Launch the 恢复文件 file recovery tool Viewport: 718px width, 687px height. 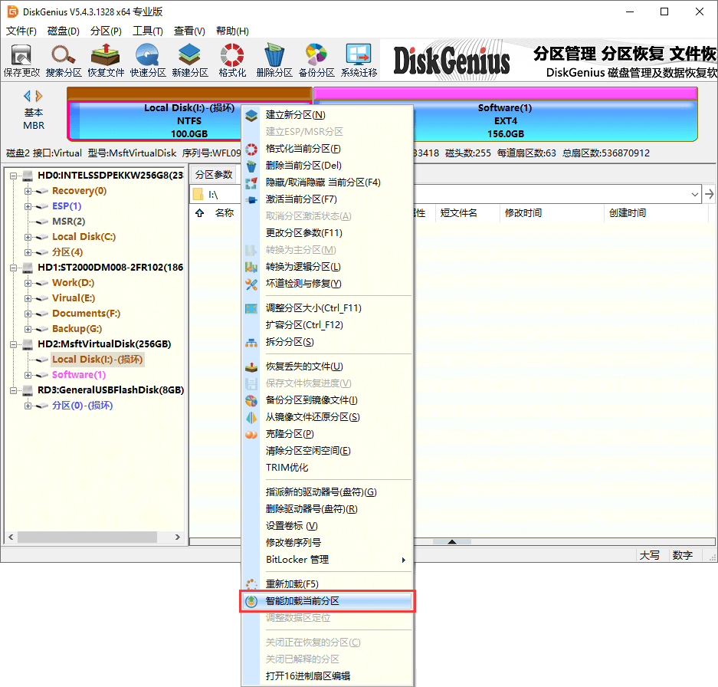tap(106, 60)
